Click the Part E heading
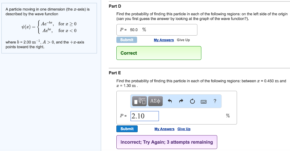 pos(115,73)
